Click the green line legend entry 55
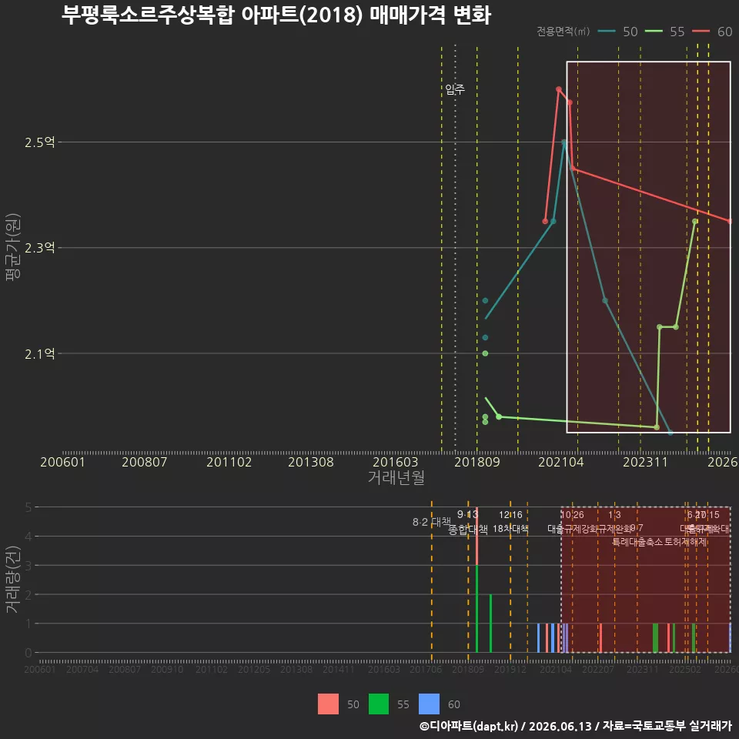This screenshot has height=739, width=739. [664, 32]
